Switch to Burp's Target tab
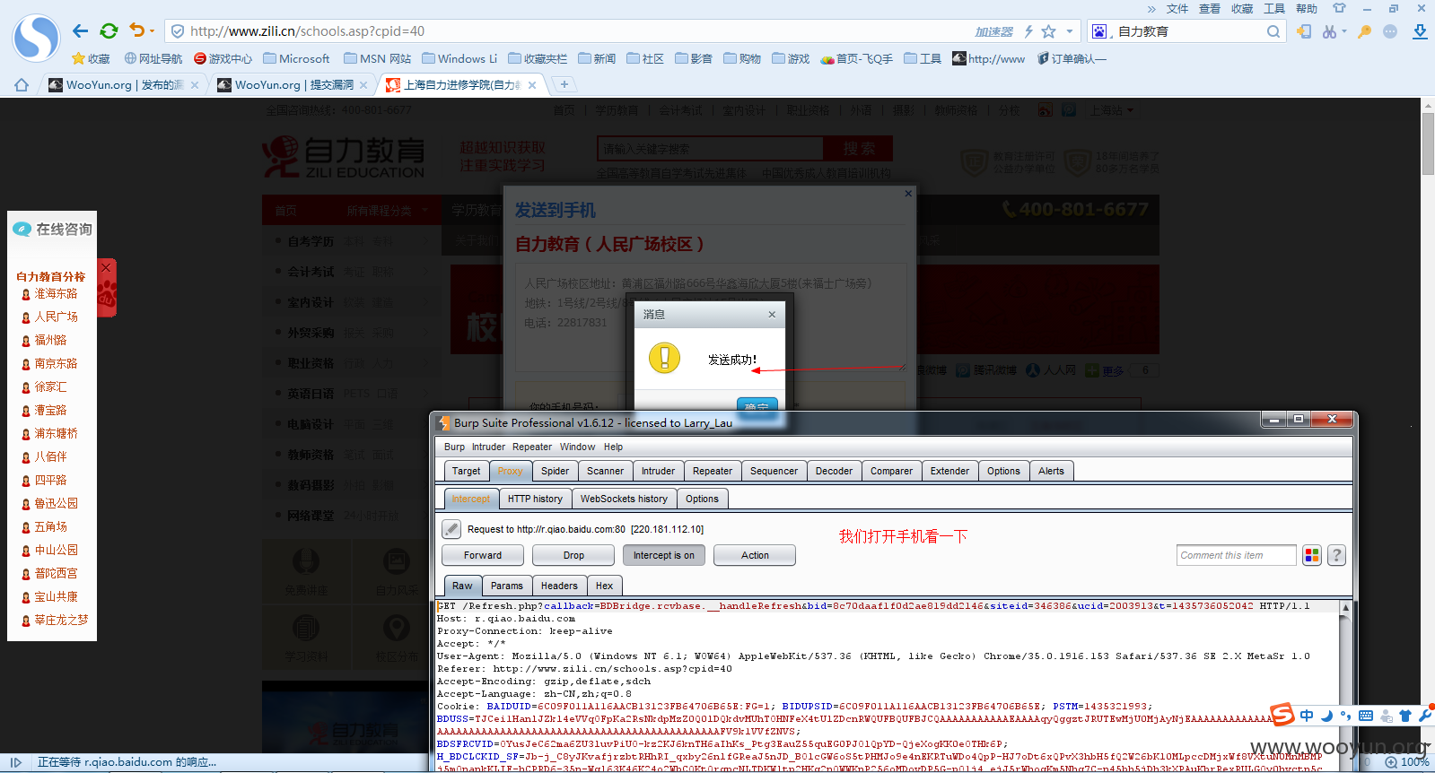This screenshot has height=773, width=1435. tap(466, 471)
